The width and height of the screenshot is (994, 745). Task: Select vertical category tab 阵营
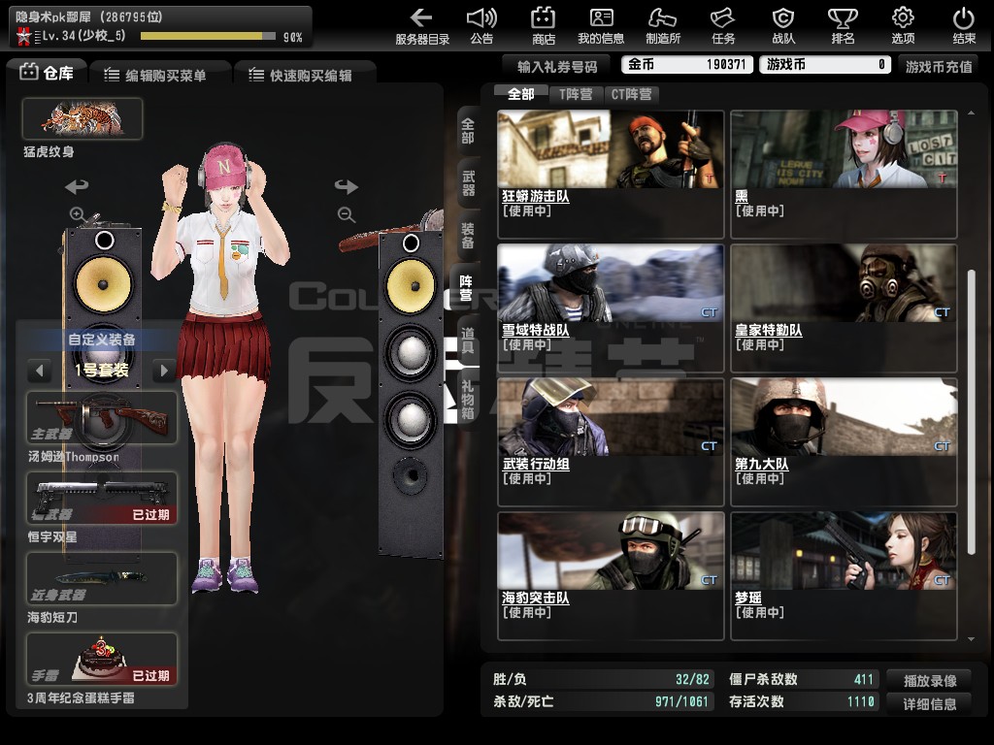(x=466, y=287)
